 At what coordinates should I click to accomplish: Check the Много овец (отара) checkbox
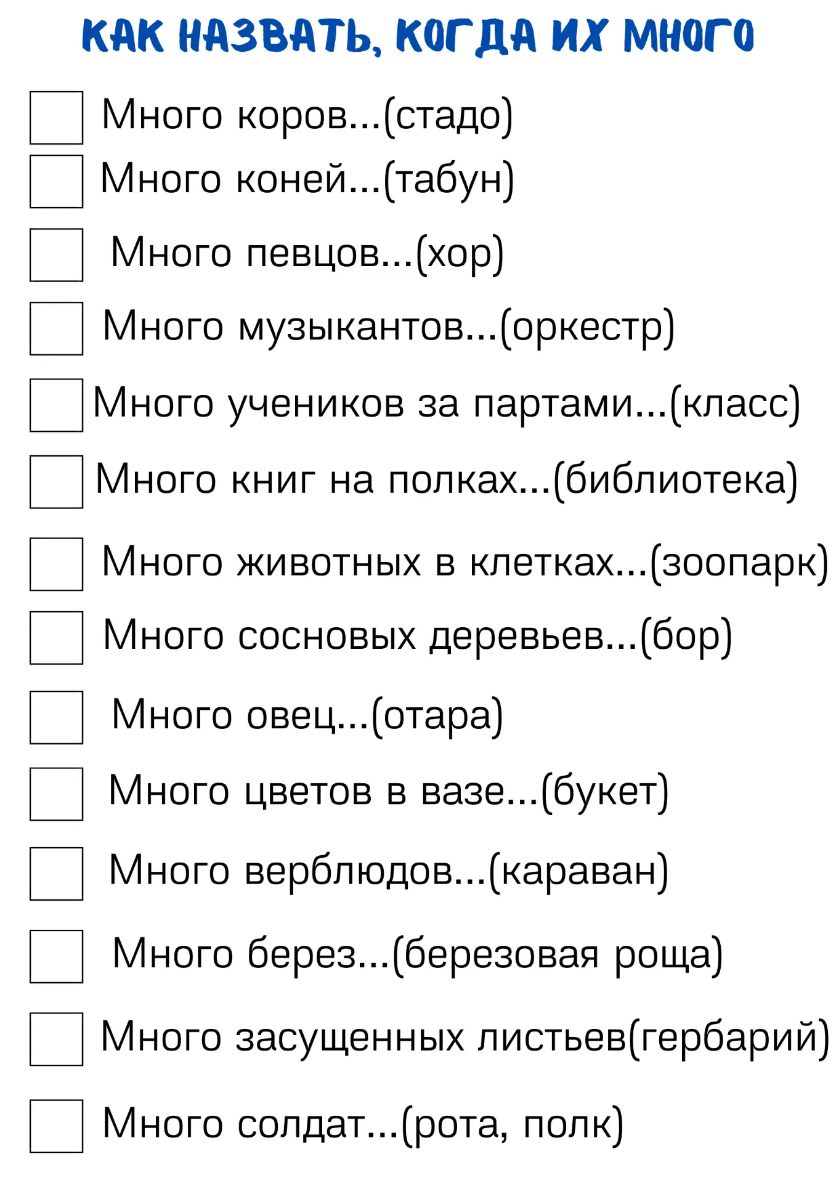(56, 717)
